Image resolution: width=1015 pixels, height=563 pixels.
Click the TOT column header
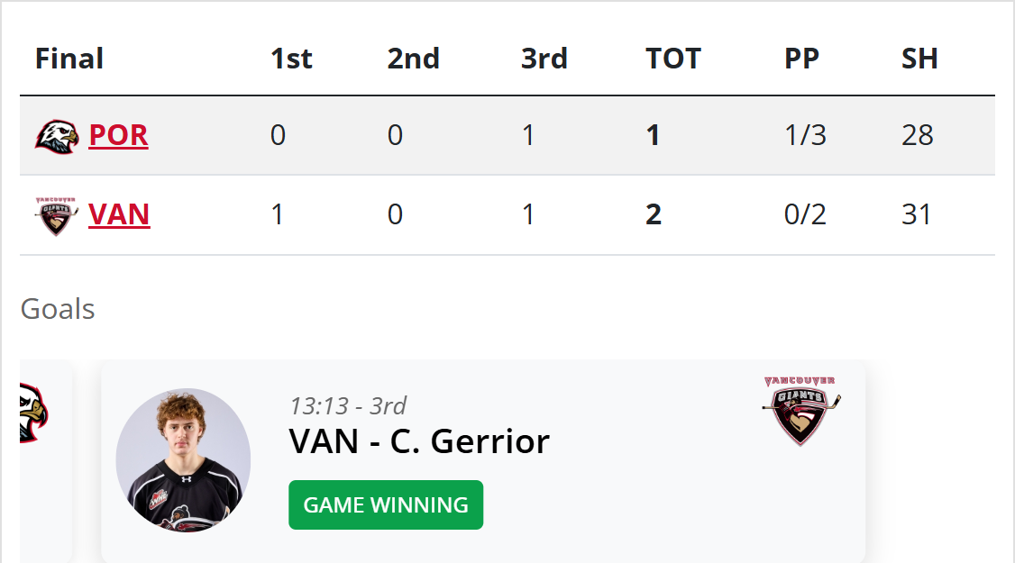tap(673, 59)
